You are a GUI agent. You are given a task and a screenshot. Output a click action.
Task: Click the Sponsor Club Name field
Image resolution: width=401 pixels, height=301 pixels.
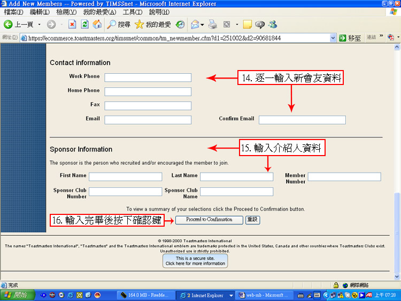click(x=236, y=191)
